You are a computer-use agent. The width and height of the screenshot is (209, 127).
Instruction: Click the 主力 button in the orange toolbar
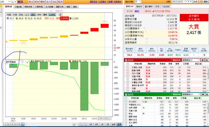pyautogui.click(x=48, y=2)
